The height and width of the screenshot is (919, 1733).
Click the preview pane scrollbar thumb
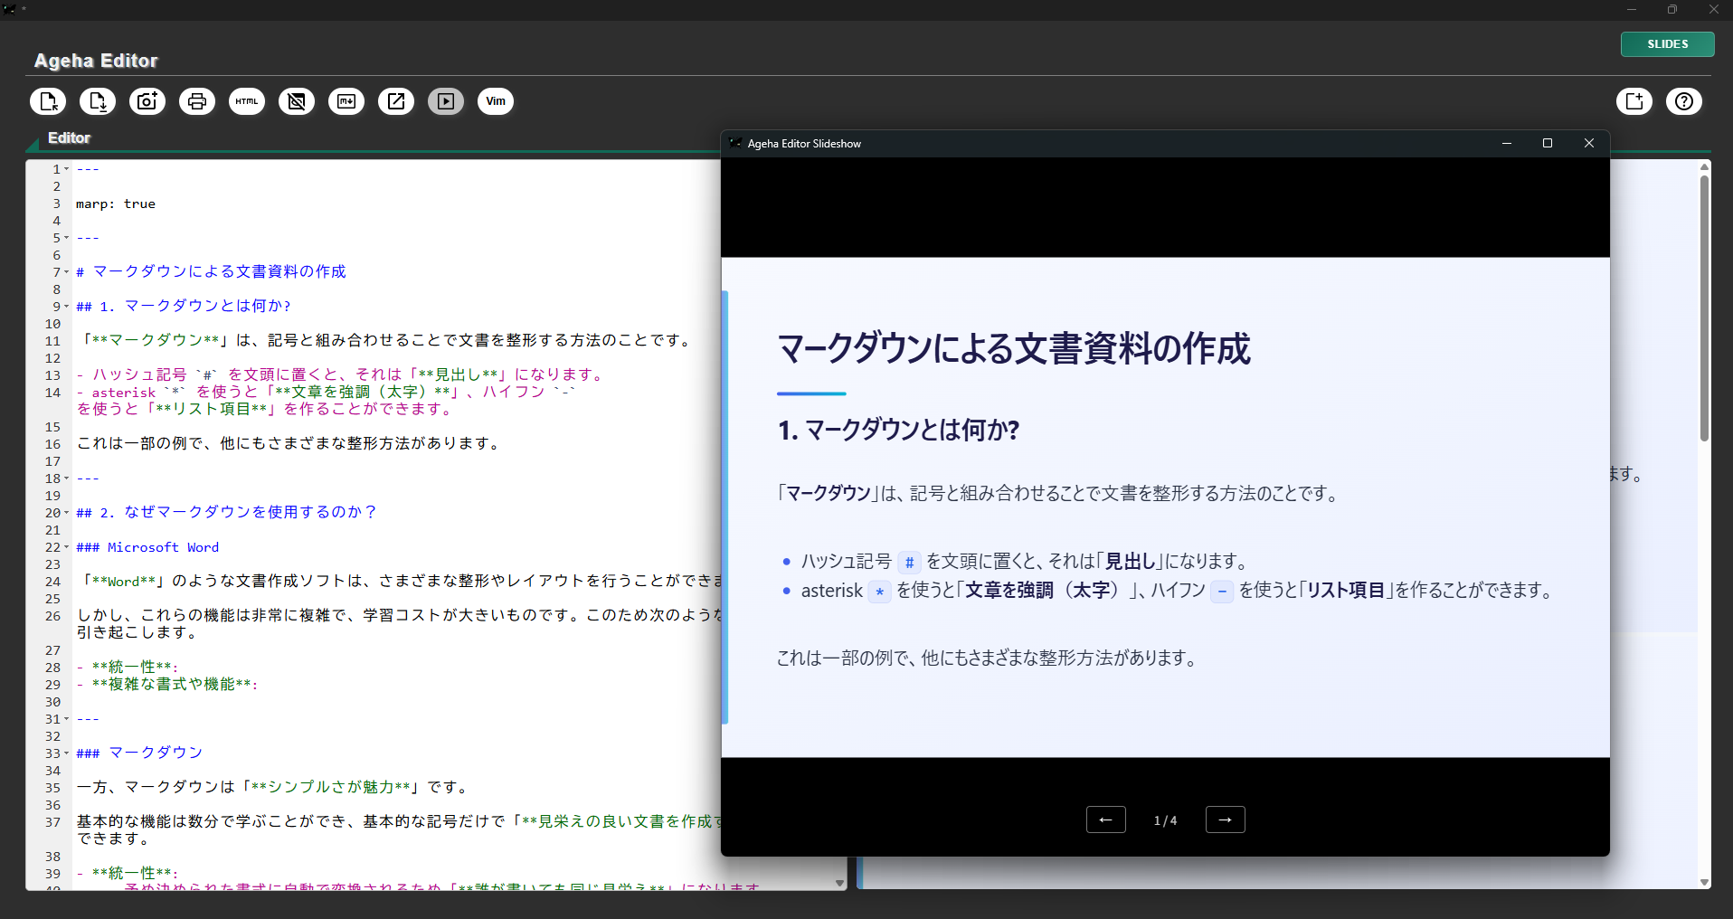coord(1704,308)
